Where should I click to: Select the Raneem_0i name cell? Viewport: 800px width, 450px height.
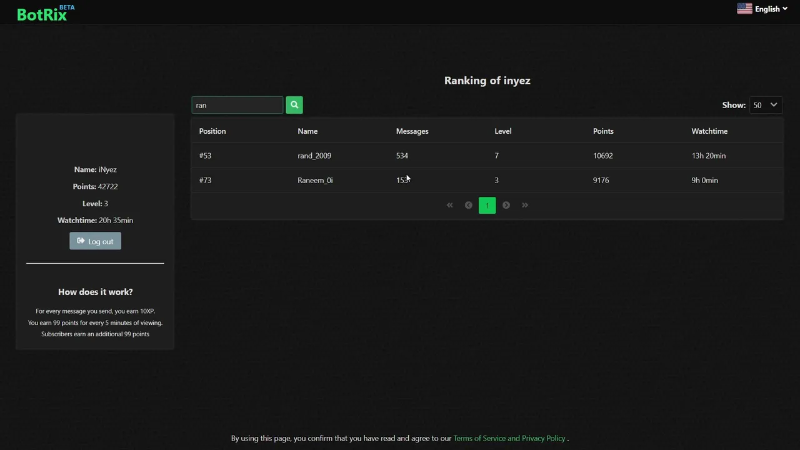click(x=315, y=180)
